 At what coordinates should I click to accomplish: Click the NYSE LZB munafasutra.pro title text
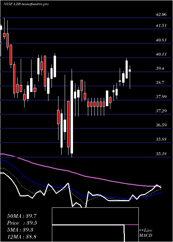coord(26,4)
